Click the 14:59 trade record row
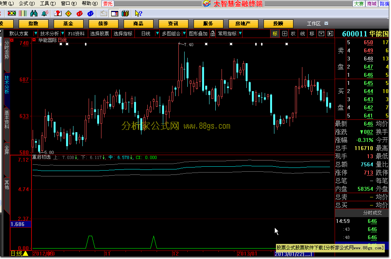 [x=362, y=221]
